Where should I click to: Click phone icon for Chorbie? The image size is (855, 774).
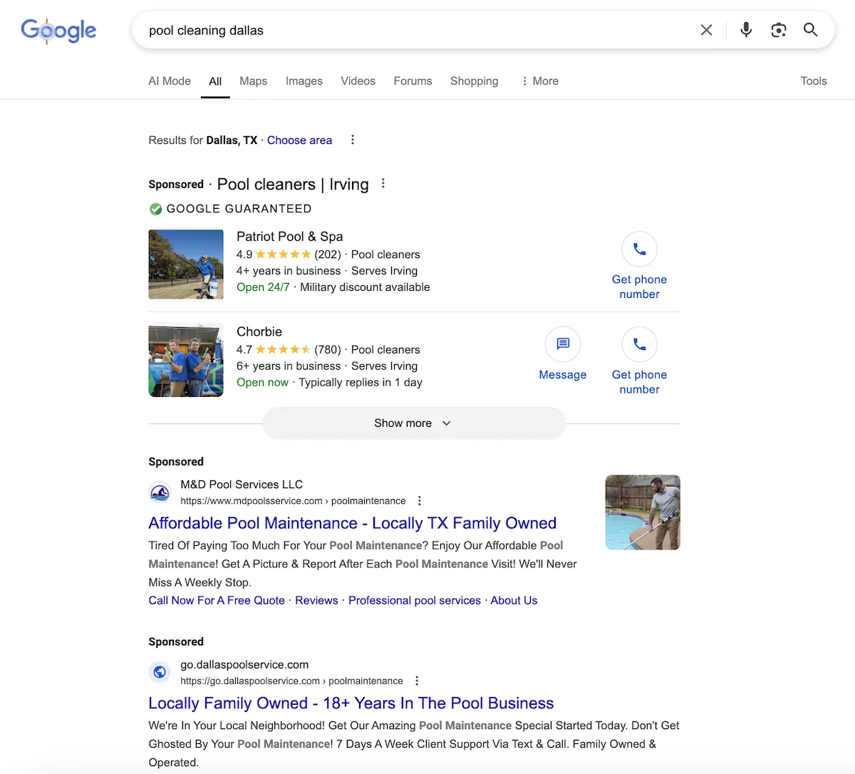click(x=640, y=345)
